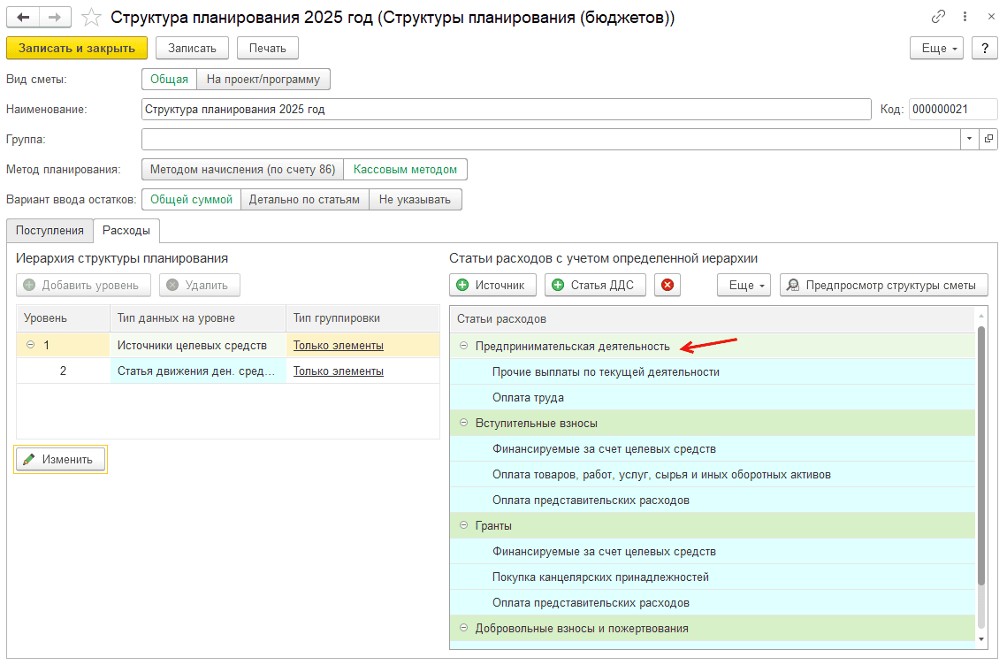Click into the Наименование text field

pyautogui.click(x=506, y=109)
